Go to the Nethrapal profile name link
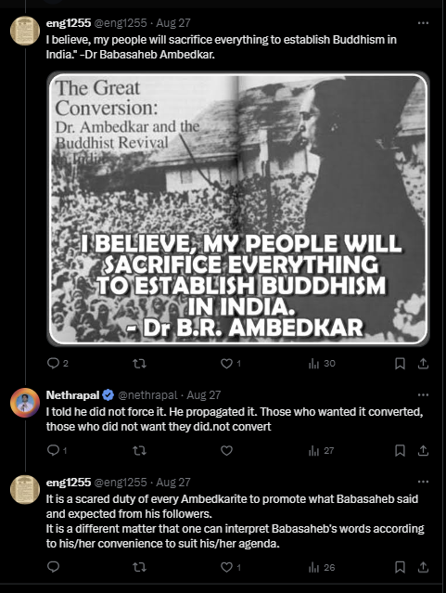The image size is (446, 593). (72, 395)
